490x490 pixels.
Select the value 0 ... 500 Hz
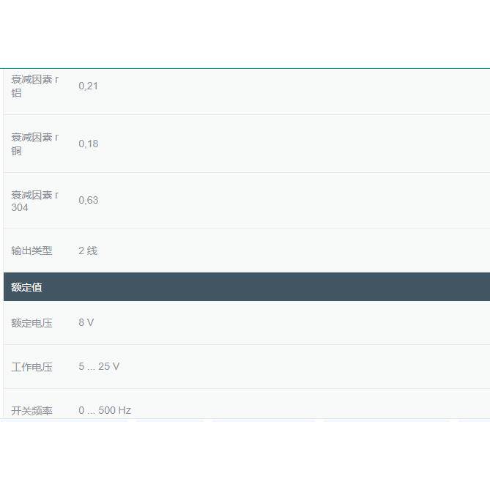point(105,410)
